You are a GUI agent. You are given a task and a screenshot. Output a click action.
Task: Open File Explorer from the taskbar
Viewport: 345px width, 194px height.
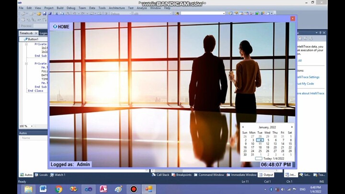click(28, 189)
